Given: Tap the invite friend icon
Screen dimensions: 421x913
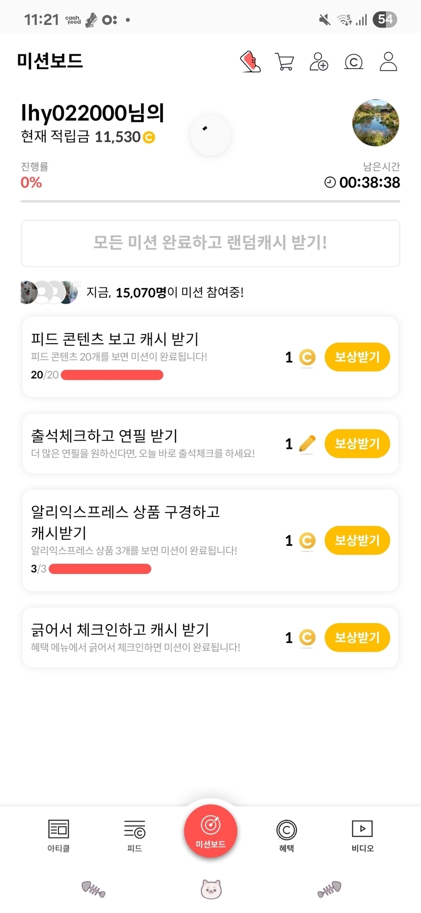Looking at the screenshot, I should pyautogui.click(x=319, y=62).
